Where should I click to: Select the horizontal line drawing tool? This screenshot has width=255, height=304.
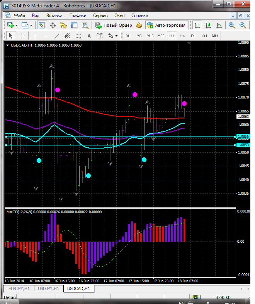pos(46,36)
